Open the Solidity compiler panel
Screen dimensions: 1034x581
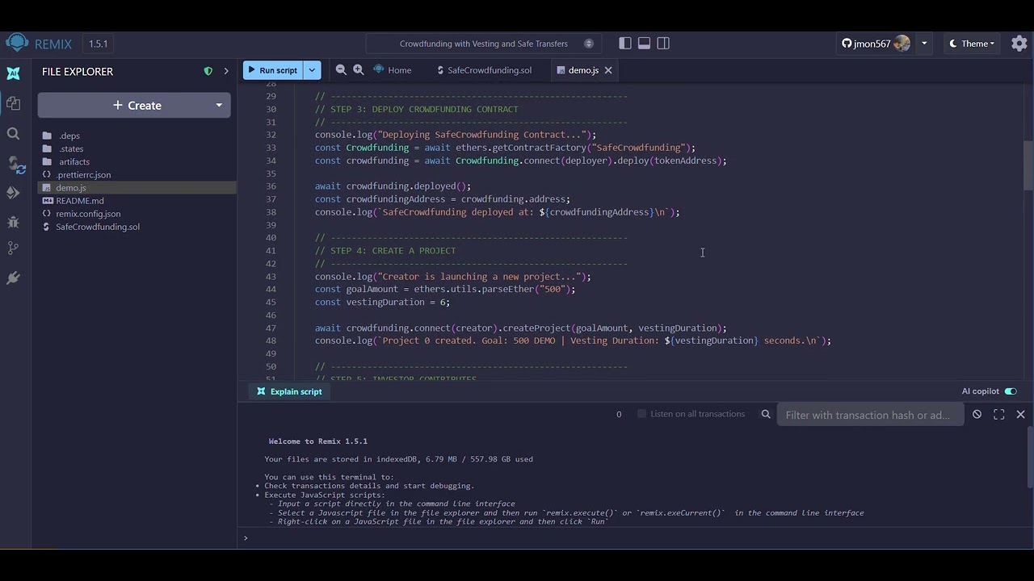(15, 165)
